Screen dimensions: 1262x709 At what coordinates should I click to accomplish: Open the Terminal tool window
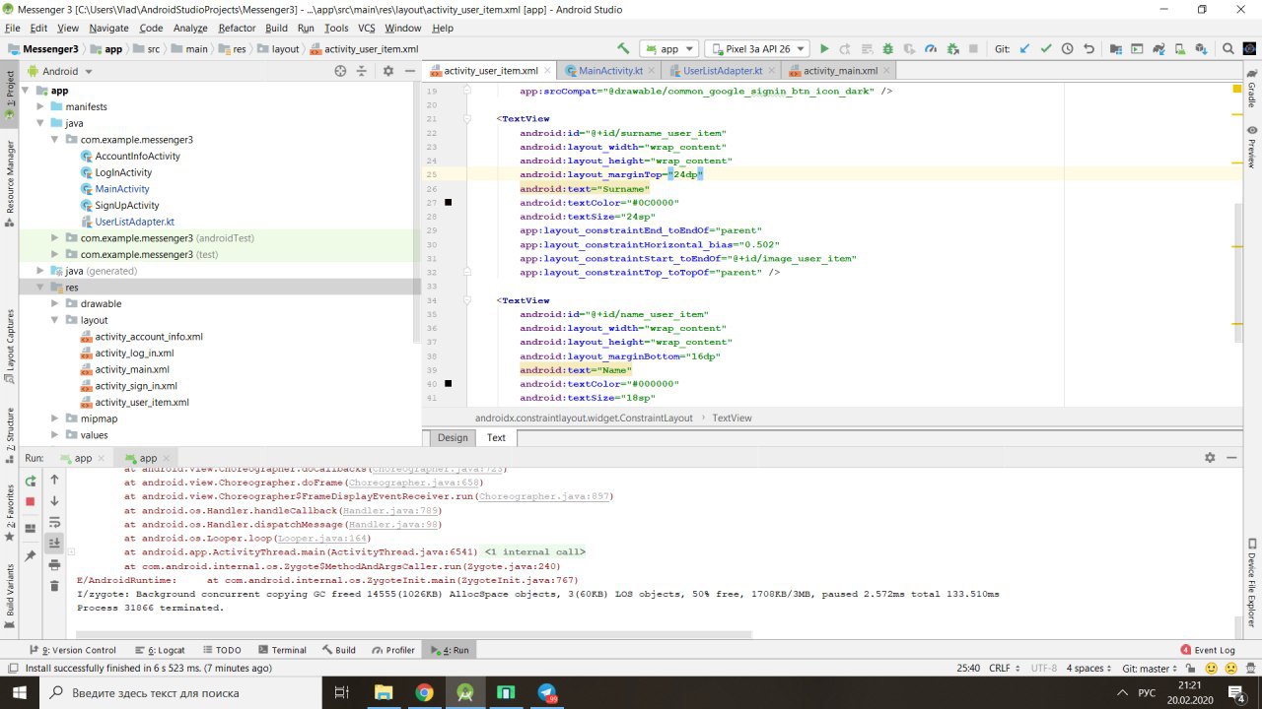pyautogui.click(x=282, y=650)
